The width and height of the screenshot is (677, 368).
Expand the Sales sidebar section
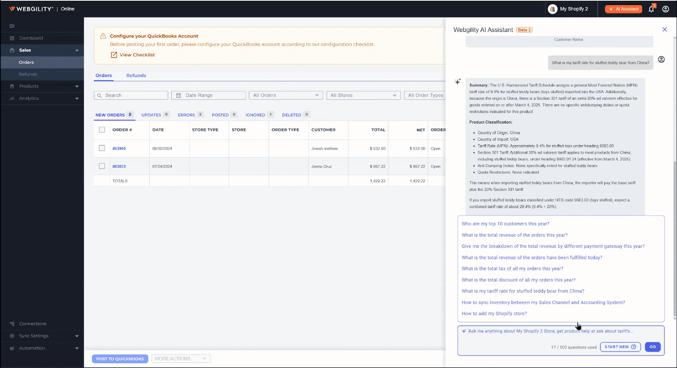(77, 50)
